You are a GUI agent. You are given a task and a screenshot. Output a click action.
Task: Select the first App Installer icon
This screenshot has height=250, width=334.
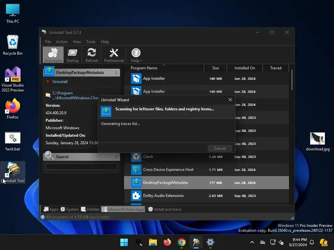pyautogui.click(x=136, y=78)
